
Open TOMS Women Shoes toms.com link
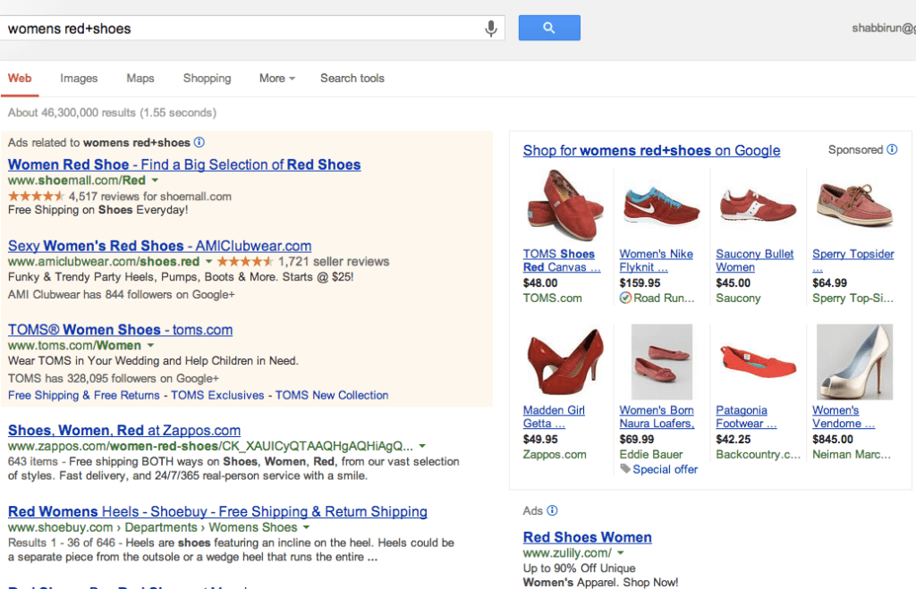tap(121, 330)
